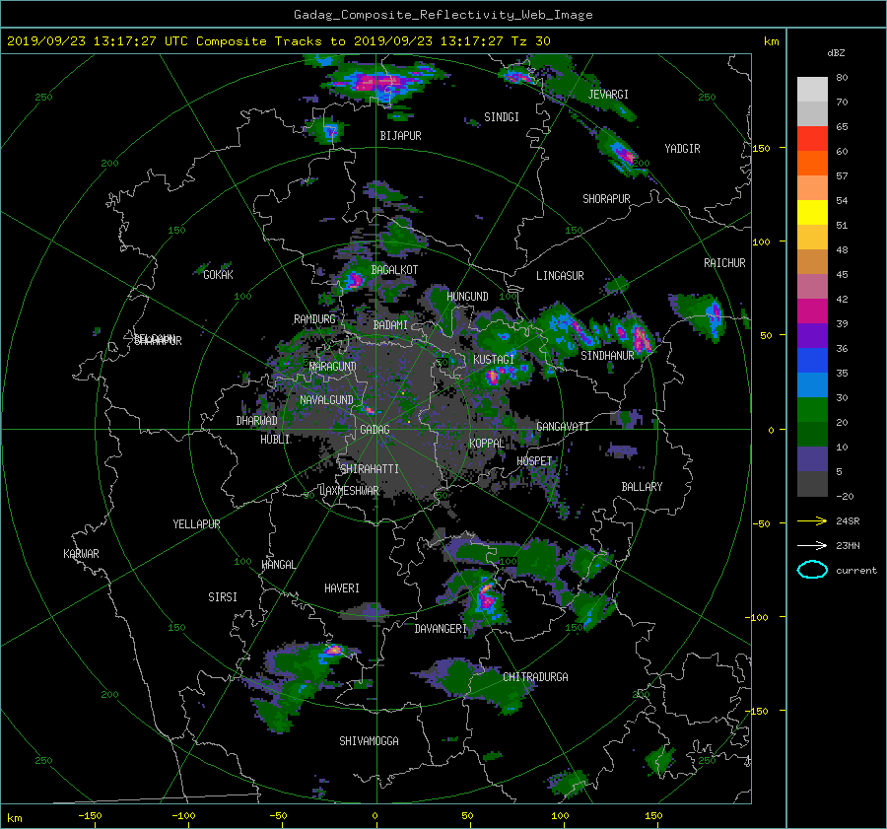Click the DAVANGERI city label
This screenshot has height=829, width=887.
441,629
